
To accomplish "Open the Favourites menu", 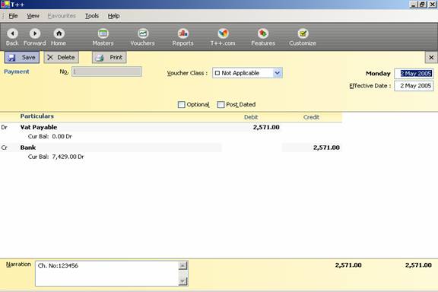I will (62, 16).
